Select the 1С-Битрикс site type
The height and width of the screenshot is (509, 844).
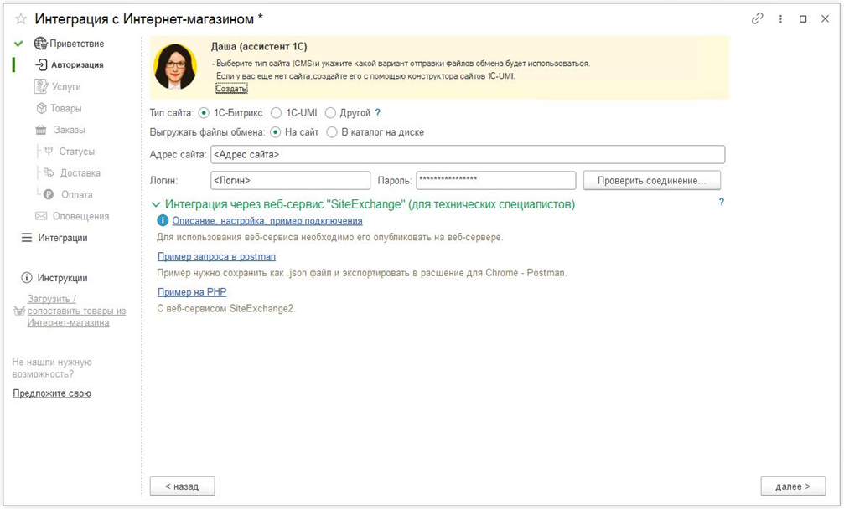pos(205,113)
